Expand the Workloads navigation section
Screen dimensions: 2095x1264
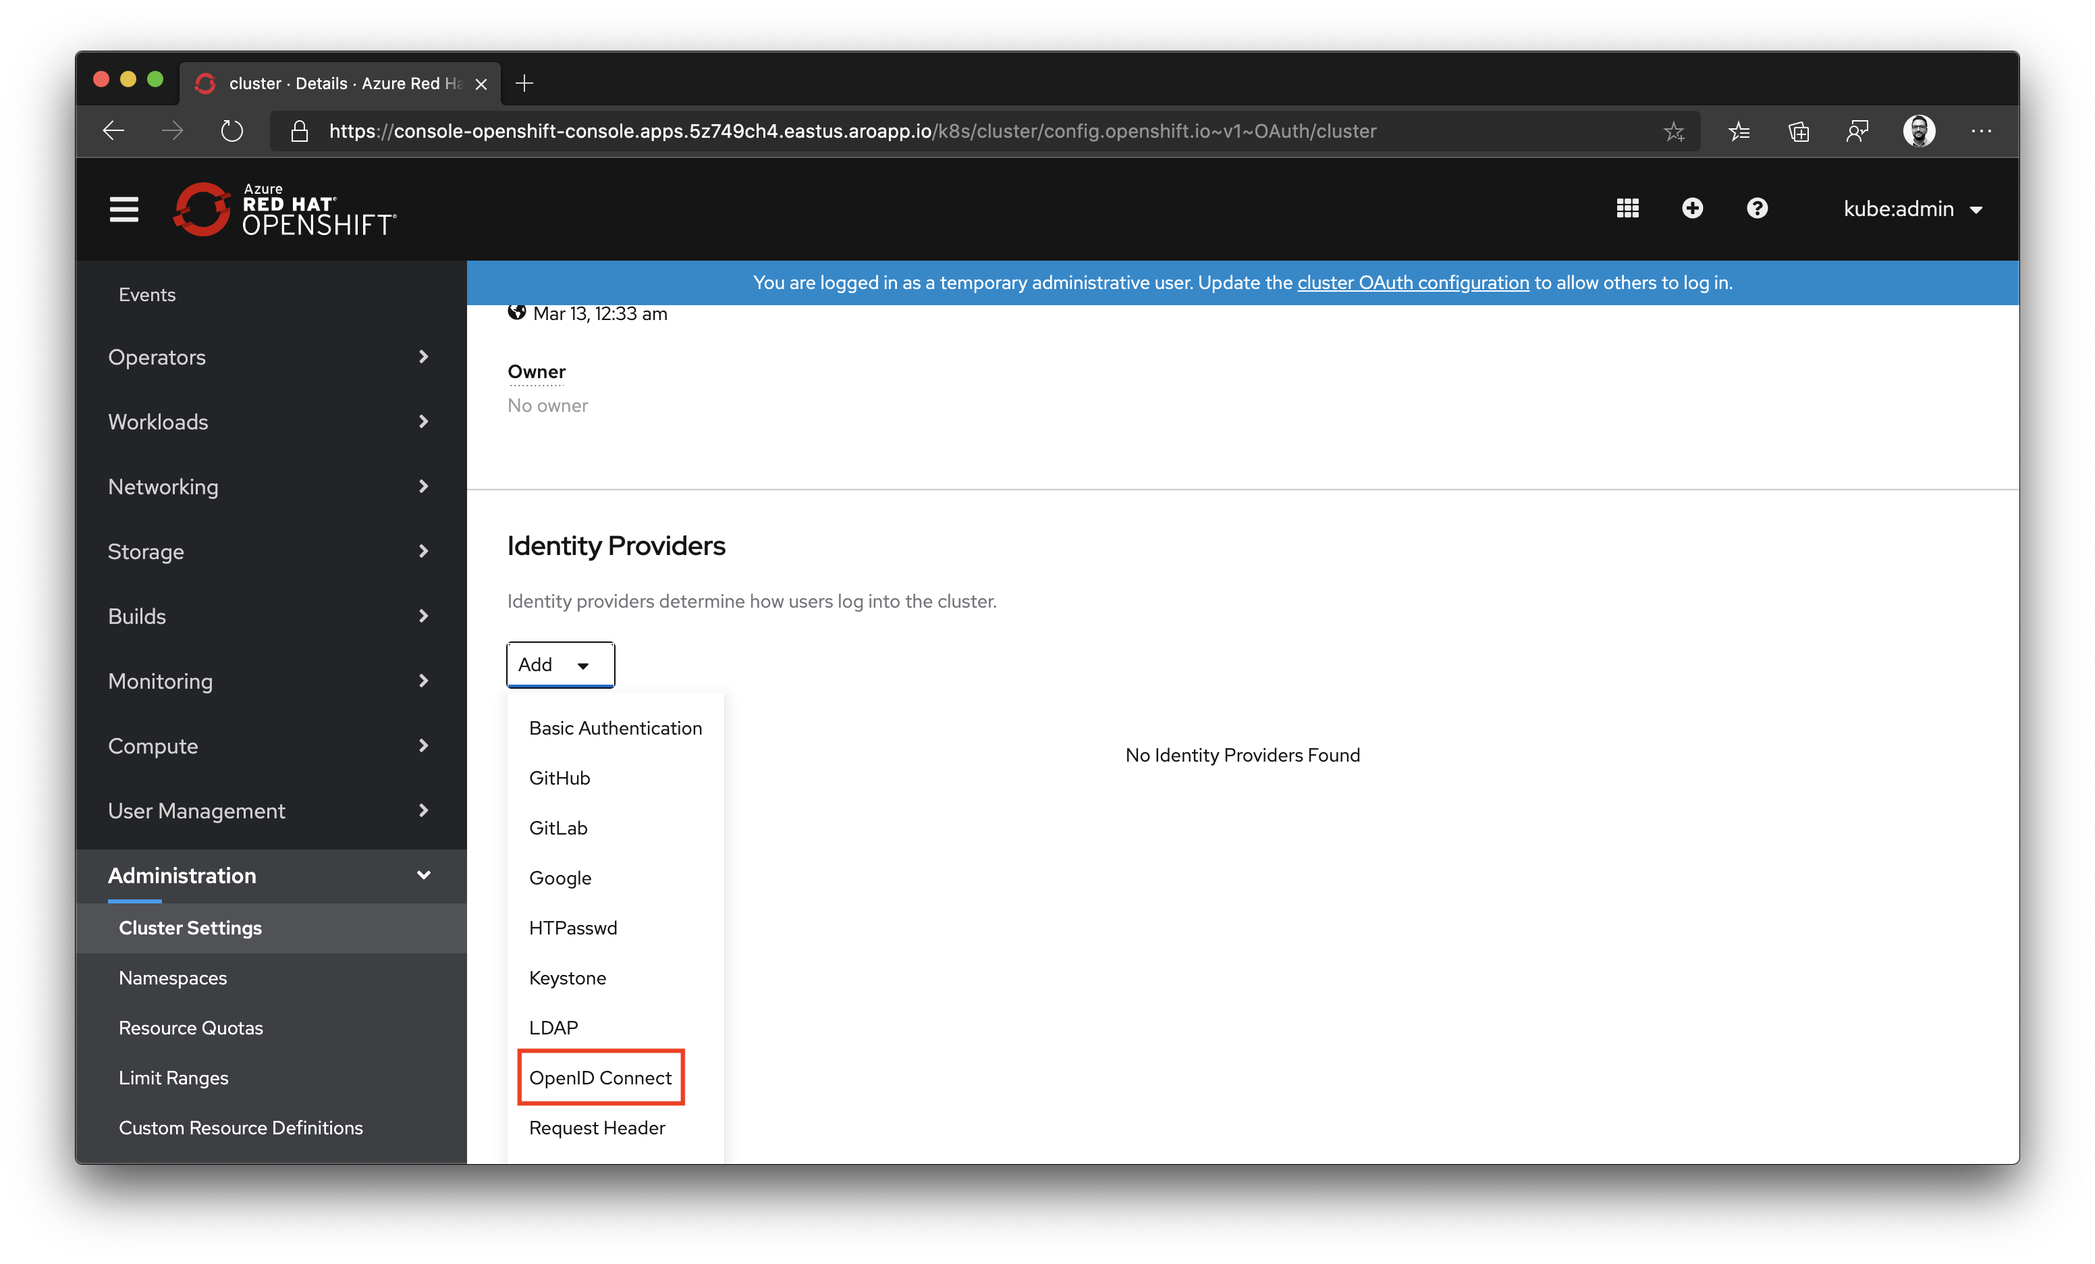[271, 422]
